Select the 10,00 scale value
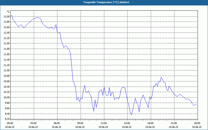This screenshot has height=130, width=208. point(7,97)
